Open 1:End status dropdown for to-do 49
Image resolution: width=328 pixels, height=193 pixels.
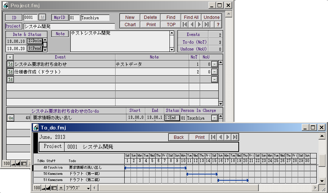[172, 118]
